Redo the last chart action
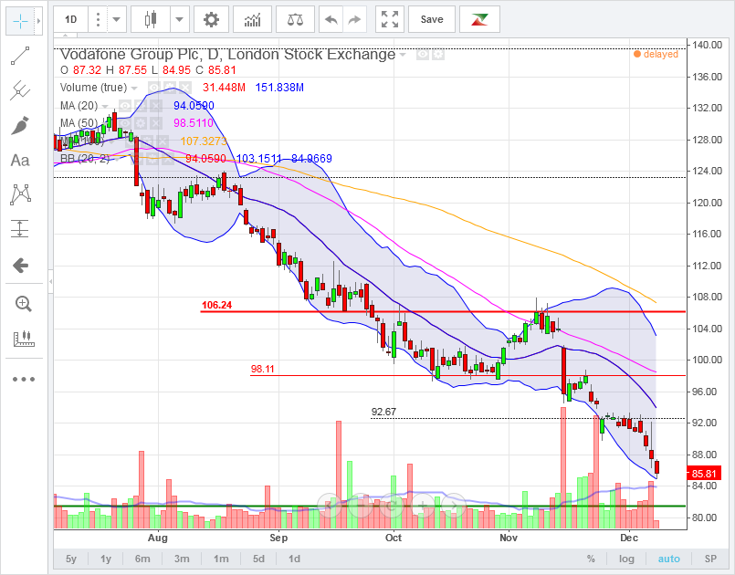Screen dimensions: 735x575 click(x=354, y=20)
